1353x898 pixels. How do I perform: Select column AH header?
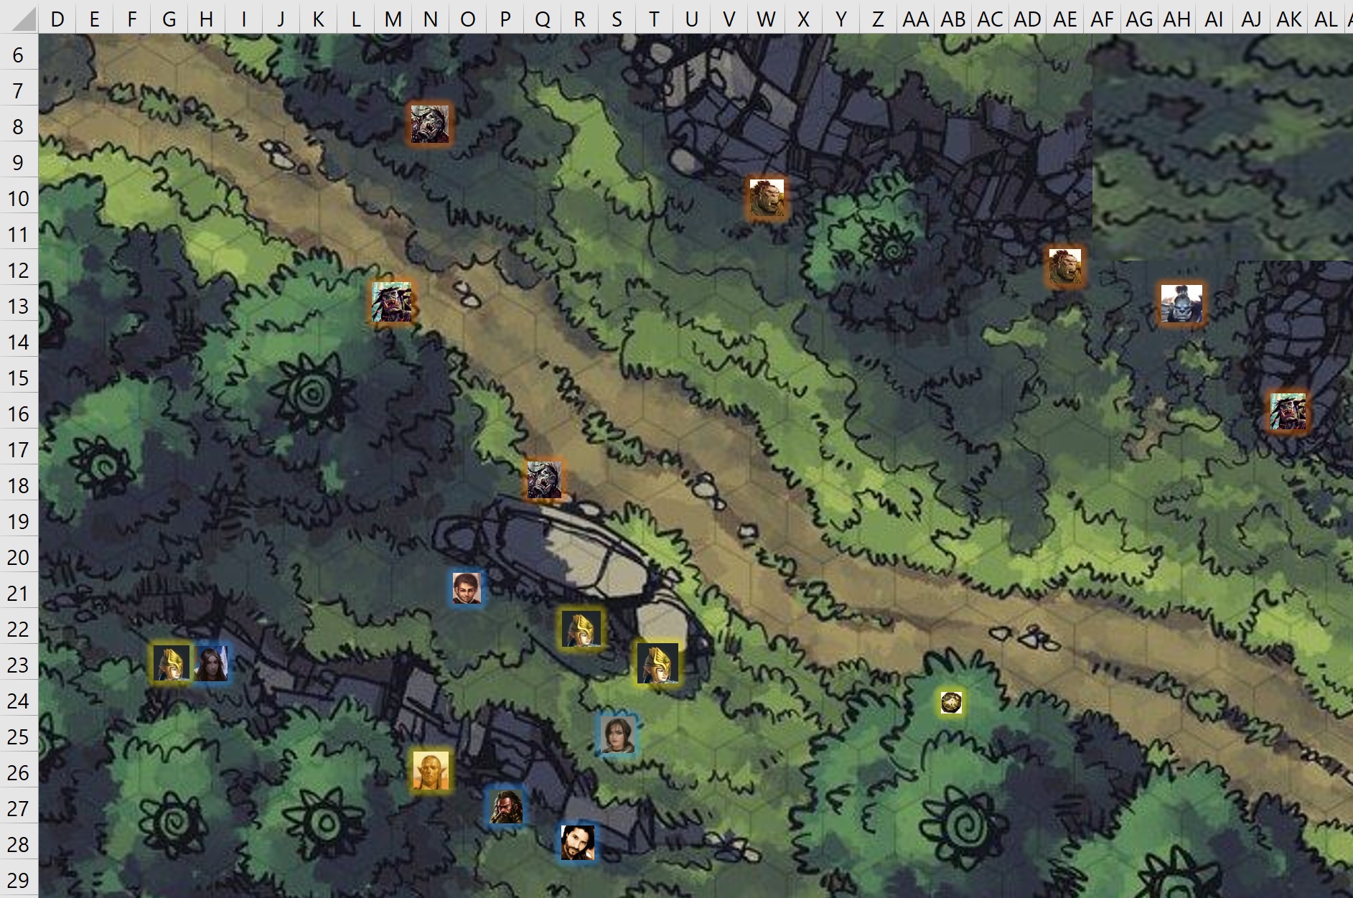click(x=1177, y=19)
